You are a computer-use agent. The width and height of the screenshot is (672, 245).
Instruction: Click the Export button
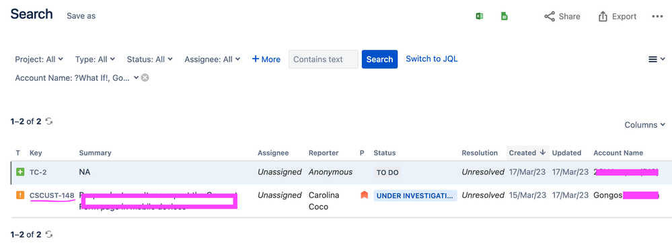617,16
